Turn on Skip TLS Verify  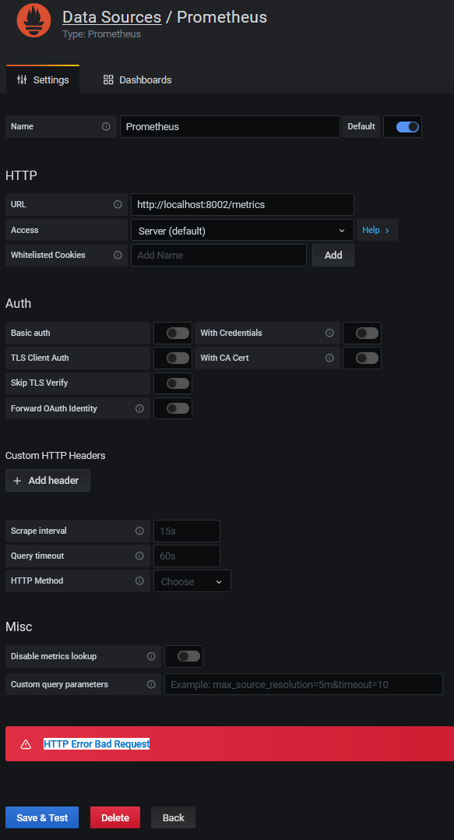coord(172,383)
